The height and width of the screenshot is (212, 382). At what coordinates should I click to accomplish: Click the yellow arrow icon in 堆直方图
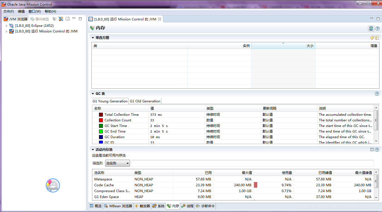(372, 38)
